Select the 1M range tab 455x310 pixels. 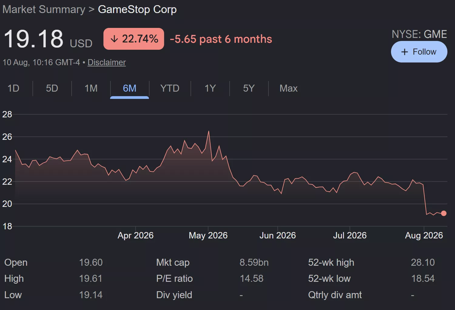coord(91,88)
